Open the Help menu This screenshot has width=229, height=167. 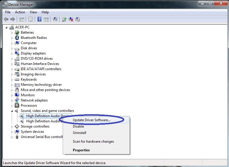(x=45, y=12)
